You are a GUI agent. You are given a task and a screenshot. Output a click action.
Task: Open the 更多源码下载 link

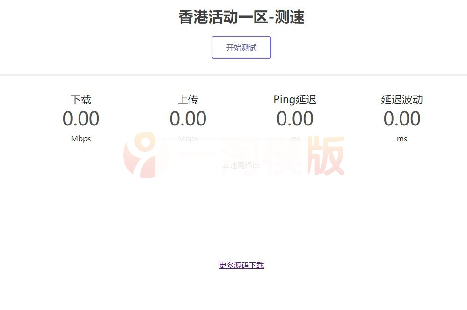[241, 265]
